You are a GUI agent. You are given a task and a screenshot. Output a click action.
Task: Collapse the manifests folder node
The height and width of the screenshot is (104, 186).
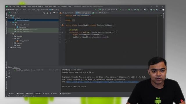11,18
